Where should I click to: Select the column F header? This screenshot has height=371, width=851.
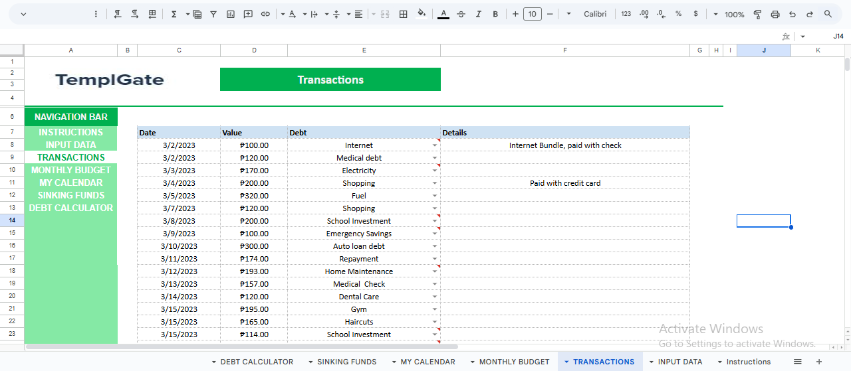pos(565,50)
